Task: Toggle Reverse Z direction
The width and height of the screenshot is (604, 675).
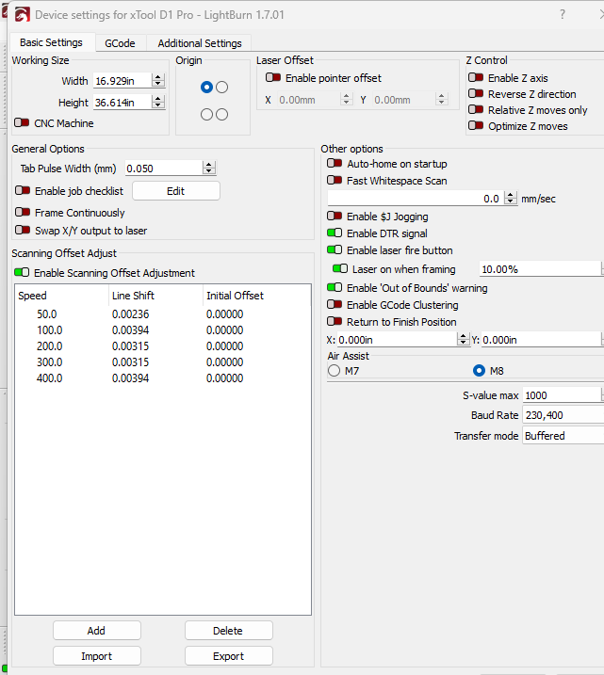Action: (x=476, y=93)
